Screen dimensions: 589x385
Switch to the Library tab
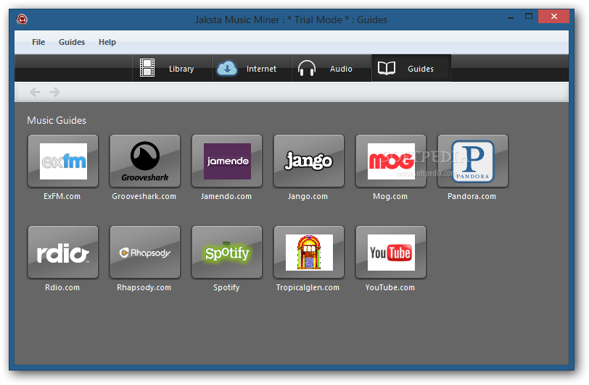pyautogui.click(x=172, y=68)
